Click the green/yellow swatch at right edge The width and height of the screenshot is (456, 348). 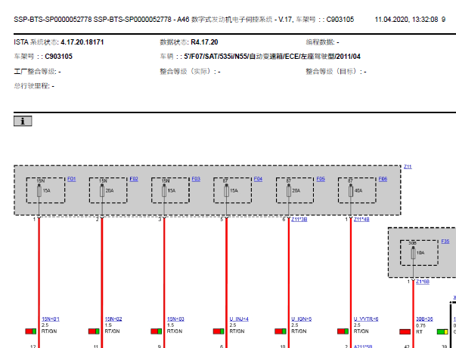coord(442,331)
